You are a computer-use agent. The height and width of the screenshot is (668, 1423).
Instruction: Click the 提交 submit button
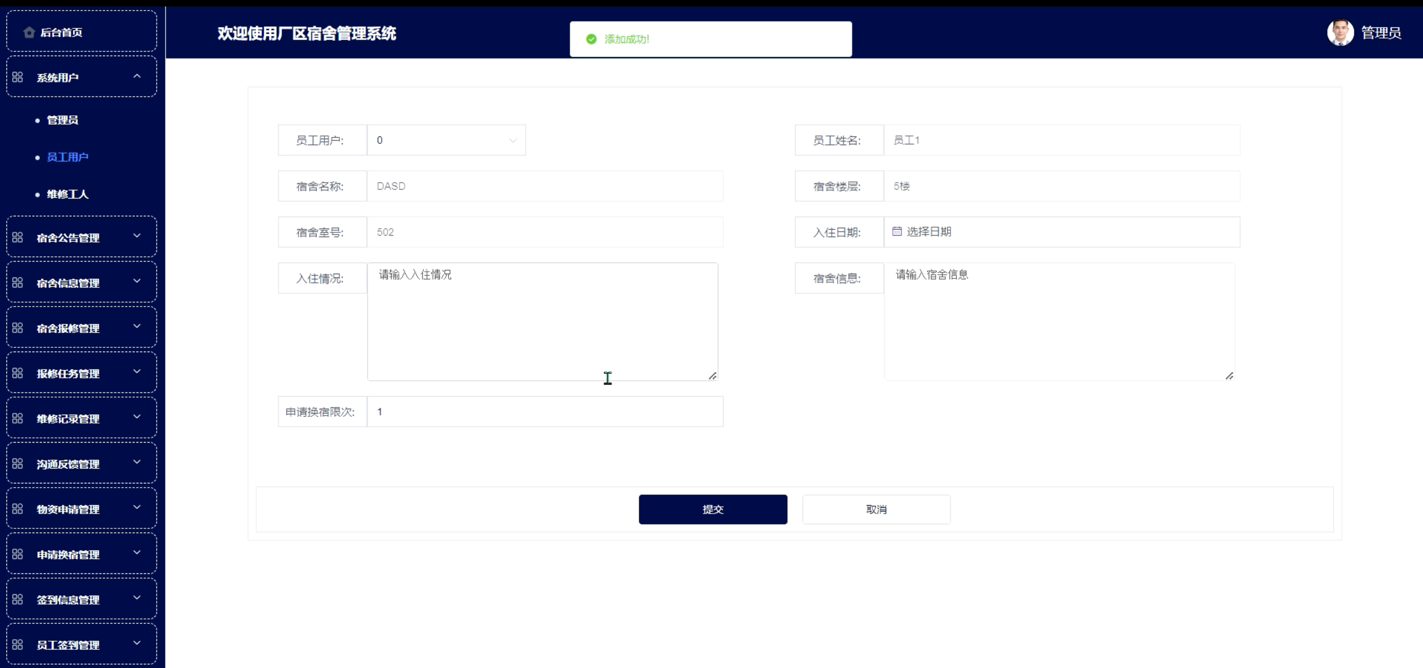pos(712,509)
